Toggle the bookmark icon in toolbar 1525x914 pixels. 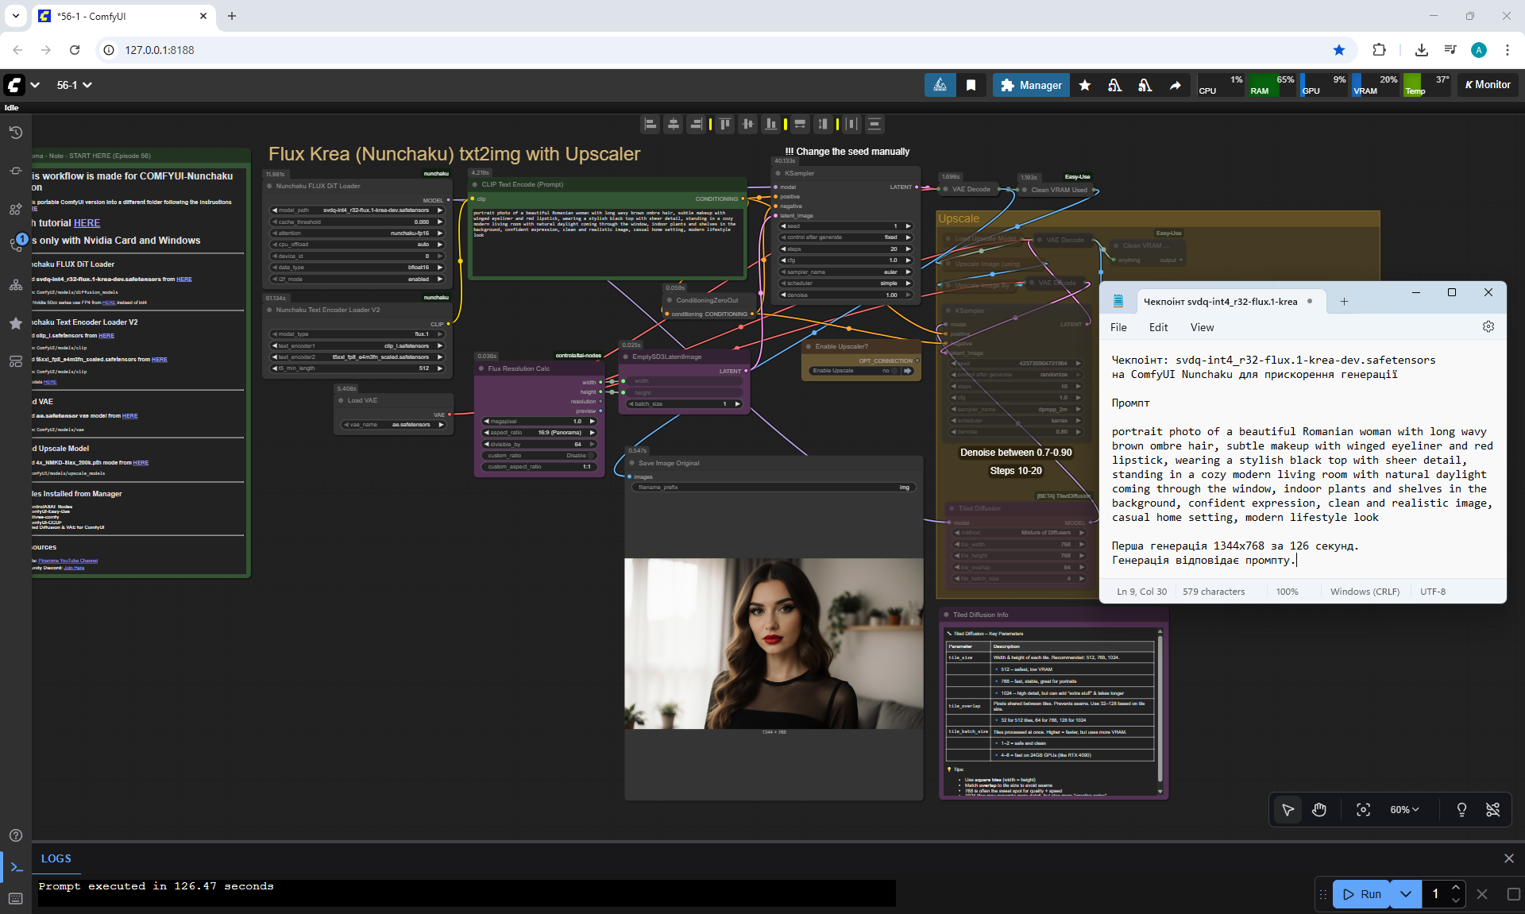coord(971,85)
